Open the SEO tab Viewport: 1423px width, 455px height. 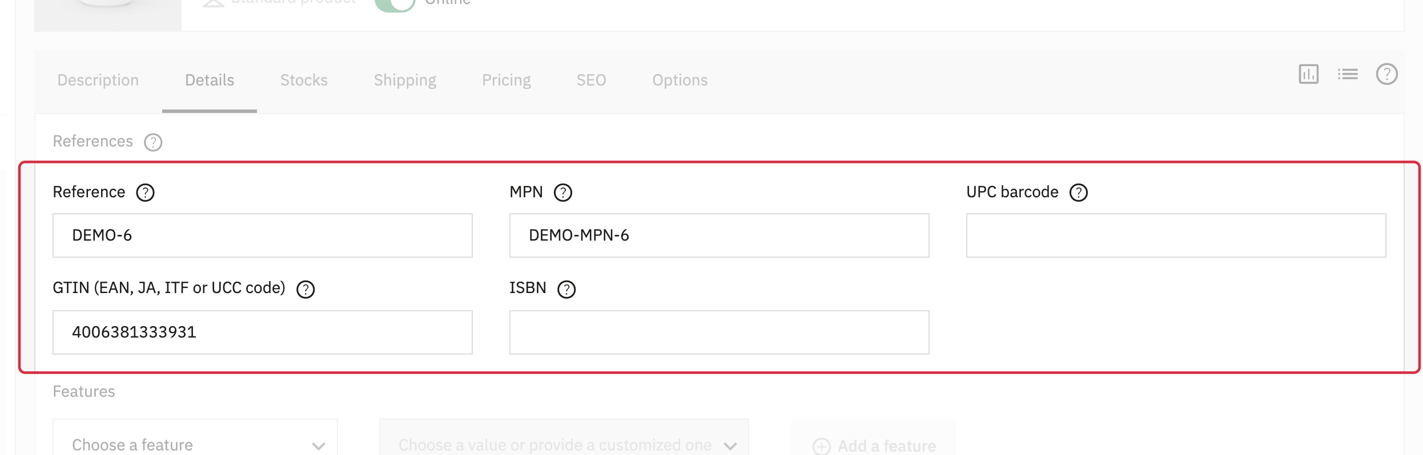click(591, 80)
